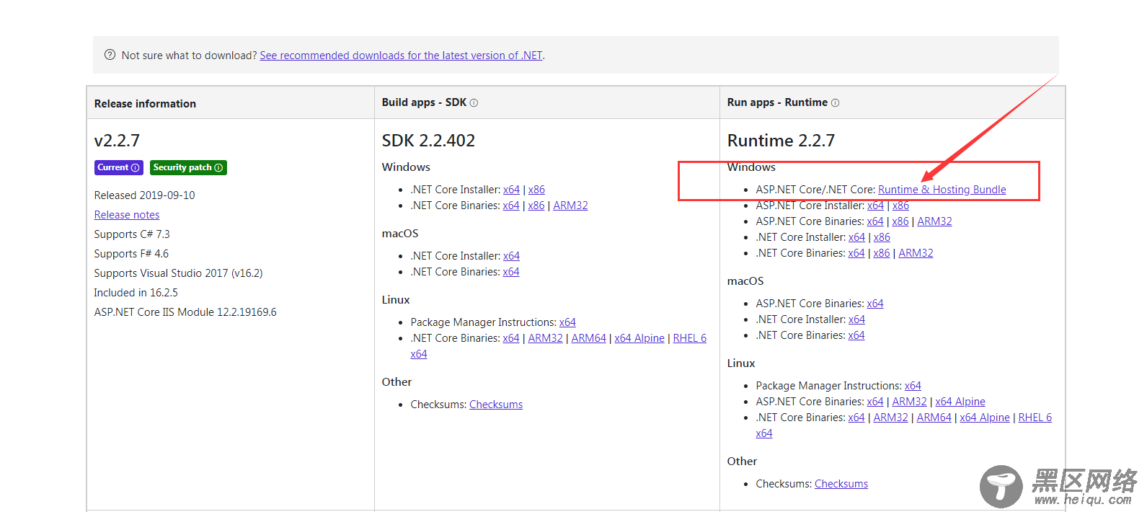Download SDK macOS .NET Core Installer x64
Screen dimensions: 1147x512
(511, 256)
